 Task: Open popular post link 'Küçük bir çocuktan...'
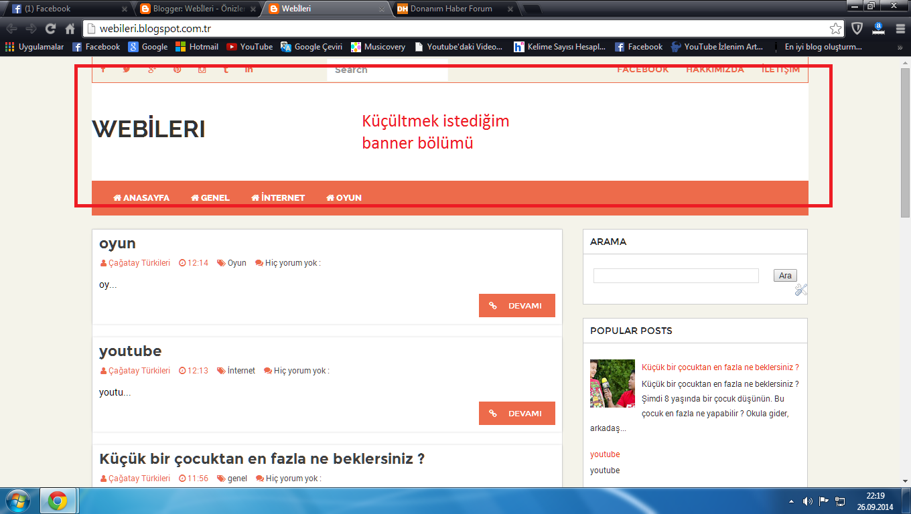[x=720, y=367]
